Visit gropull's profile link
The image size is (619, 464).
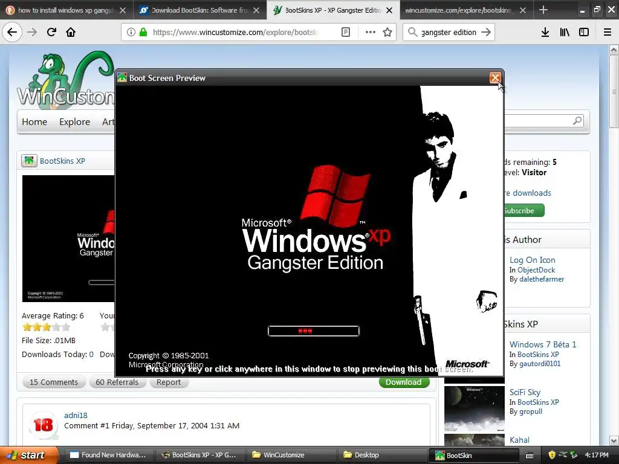pos(531,411)
